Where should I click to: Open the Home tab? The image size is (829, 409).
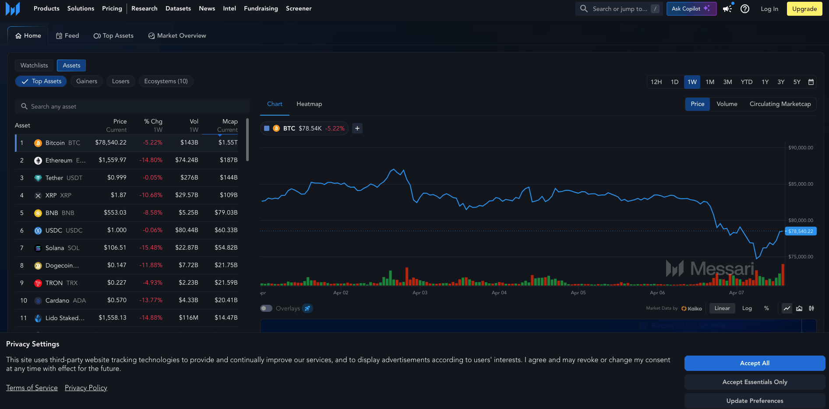point(28,36)
